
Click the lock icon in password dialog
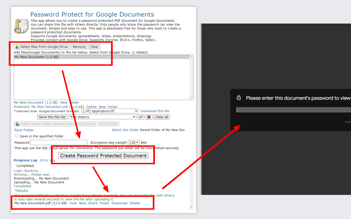tap(239, 97)
